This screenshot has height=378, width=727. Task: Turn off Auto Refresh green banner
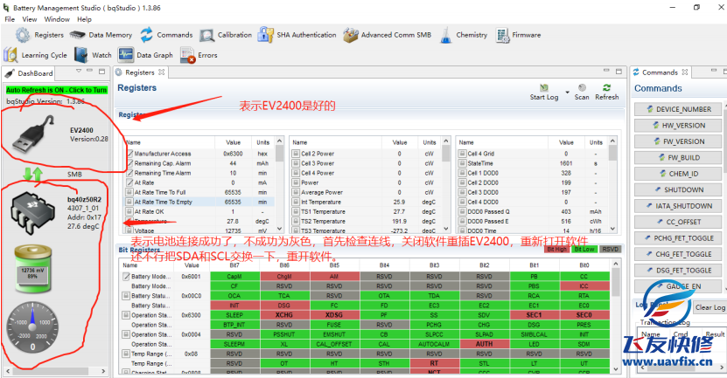pos(57,90)
